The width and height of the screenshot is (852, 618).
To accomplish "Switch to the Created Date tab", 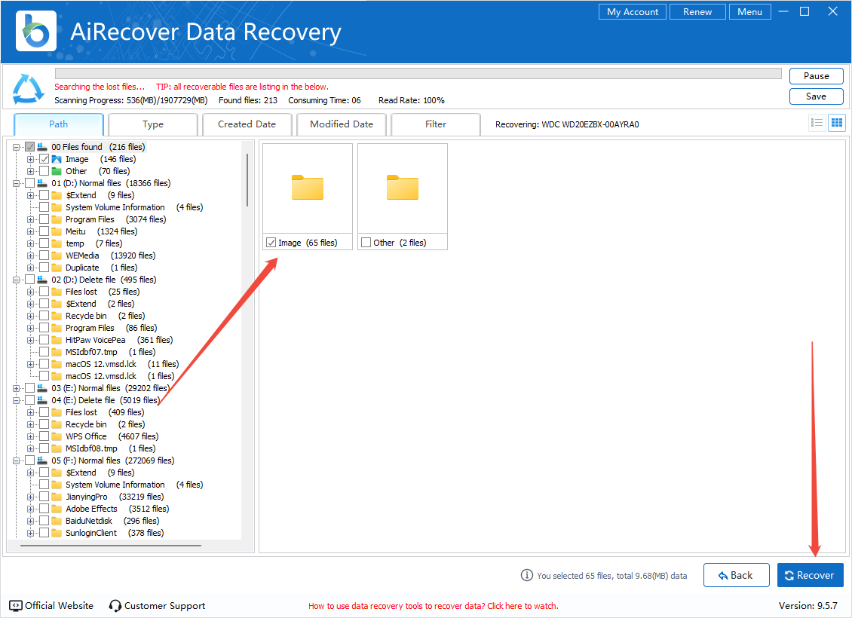I will (x=247, y=124).
